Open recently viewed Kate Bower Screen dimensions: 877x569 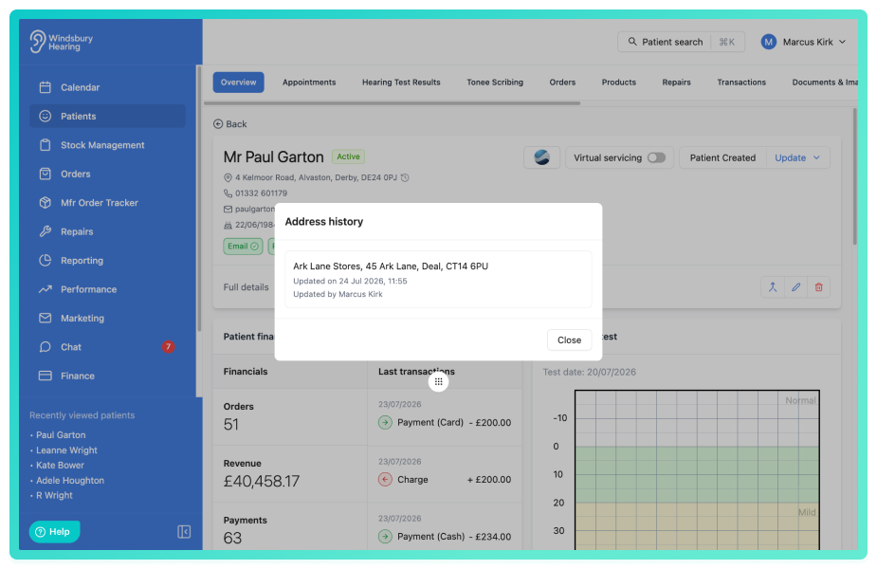[60, 465]
